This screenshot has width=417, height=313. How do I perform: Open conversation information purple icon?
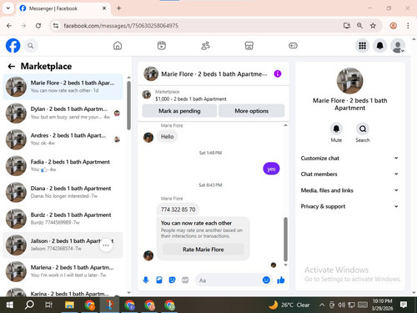tap(278, 73)
